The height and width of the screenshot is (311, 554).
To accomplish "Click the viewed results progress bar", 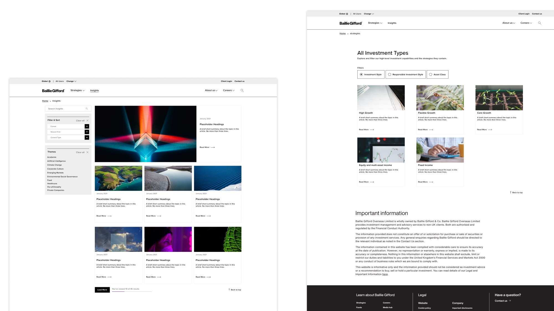I will tap(132, 291).
